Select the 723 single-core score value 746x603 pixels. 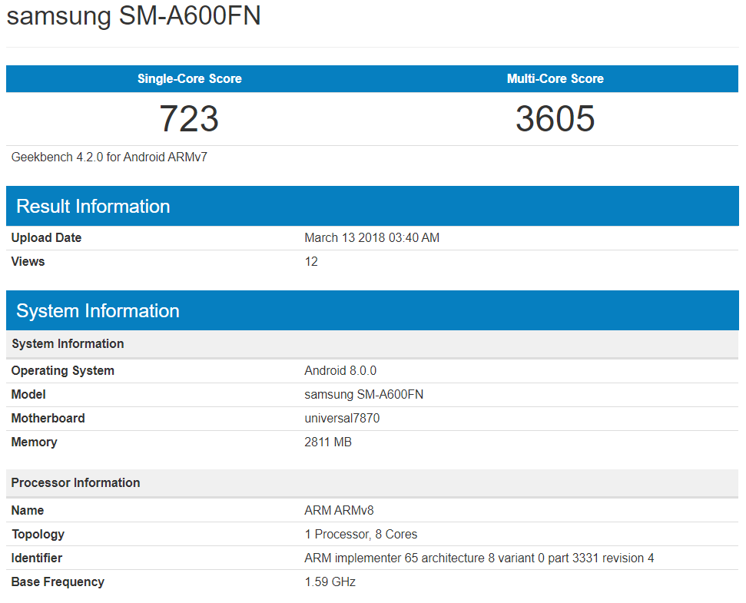(189, 119)
